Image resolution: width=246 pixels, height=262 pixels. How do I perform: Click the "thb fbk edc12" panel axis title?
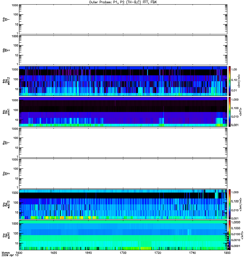[x=6, y=81]
